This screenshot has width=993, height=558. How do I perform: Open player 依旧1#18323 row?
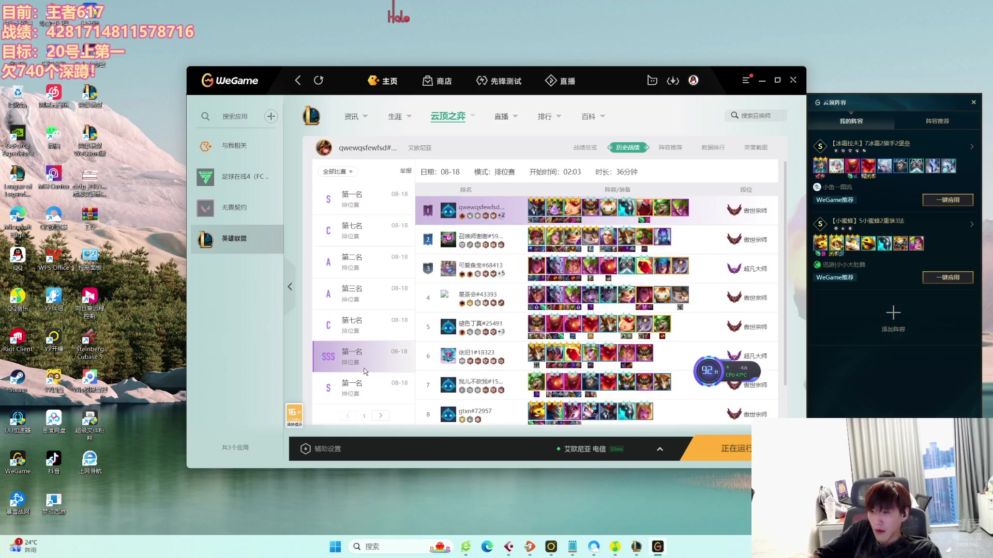tap(597, 355)
